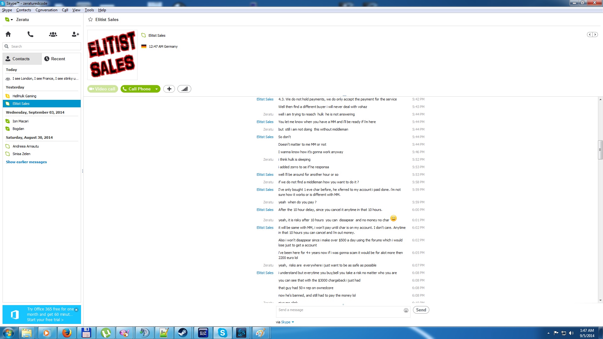Viewport: 603px width, 339px height.
Task: Select Elitist Sales in recent list
Action: click(42, 104)
